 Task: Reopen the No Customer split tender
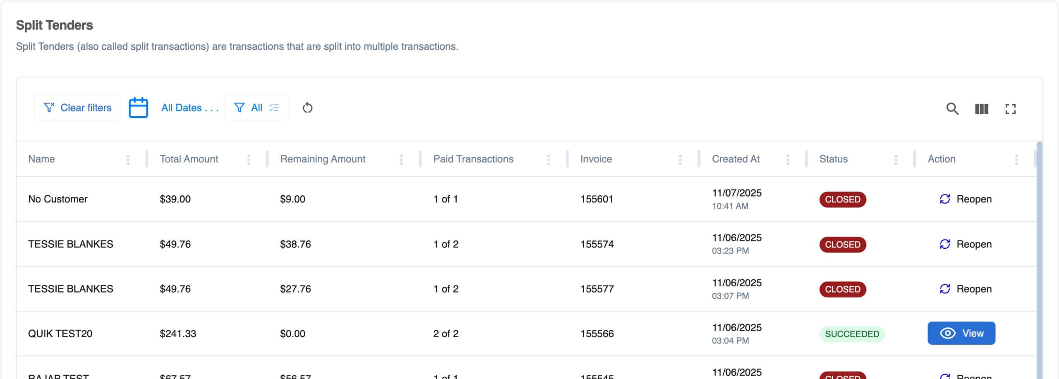[x=966, y=199]
